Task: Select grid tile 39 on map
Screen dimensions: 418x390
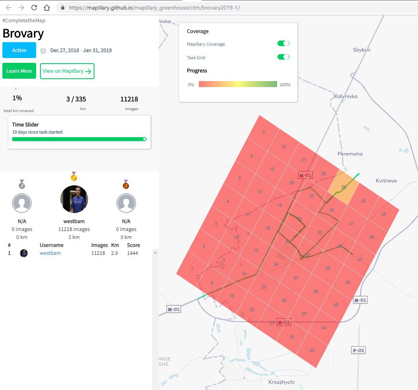Action: click(x=327, y=268)
